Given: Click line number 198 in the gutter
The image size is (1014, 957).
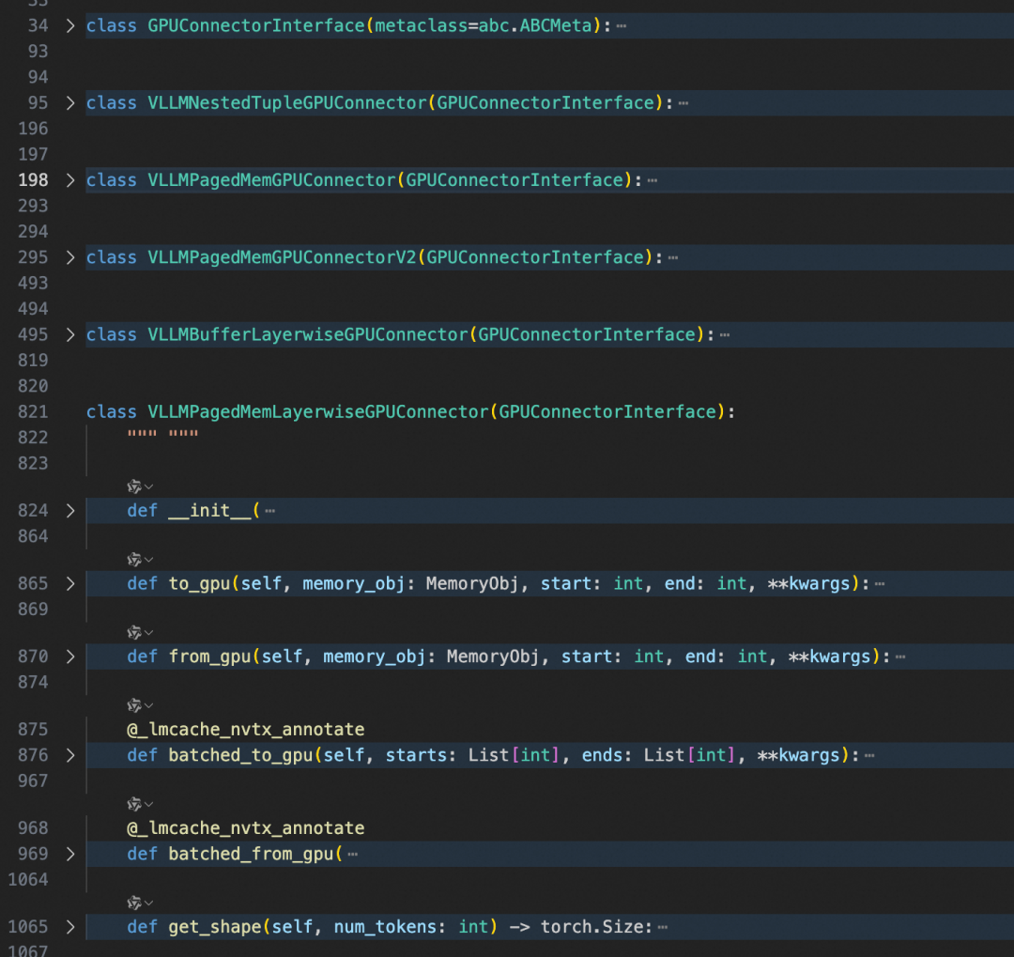Looking at the screenshot, I should [x=33, y=180].
